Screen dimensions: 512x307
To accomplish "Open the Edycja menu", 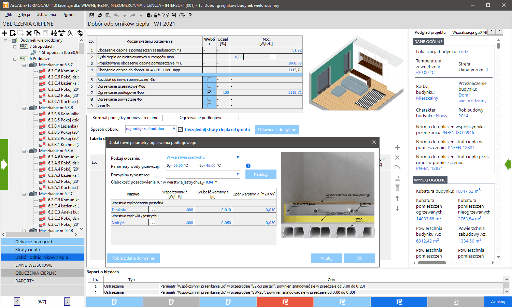I will (x=24, y=15).
